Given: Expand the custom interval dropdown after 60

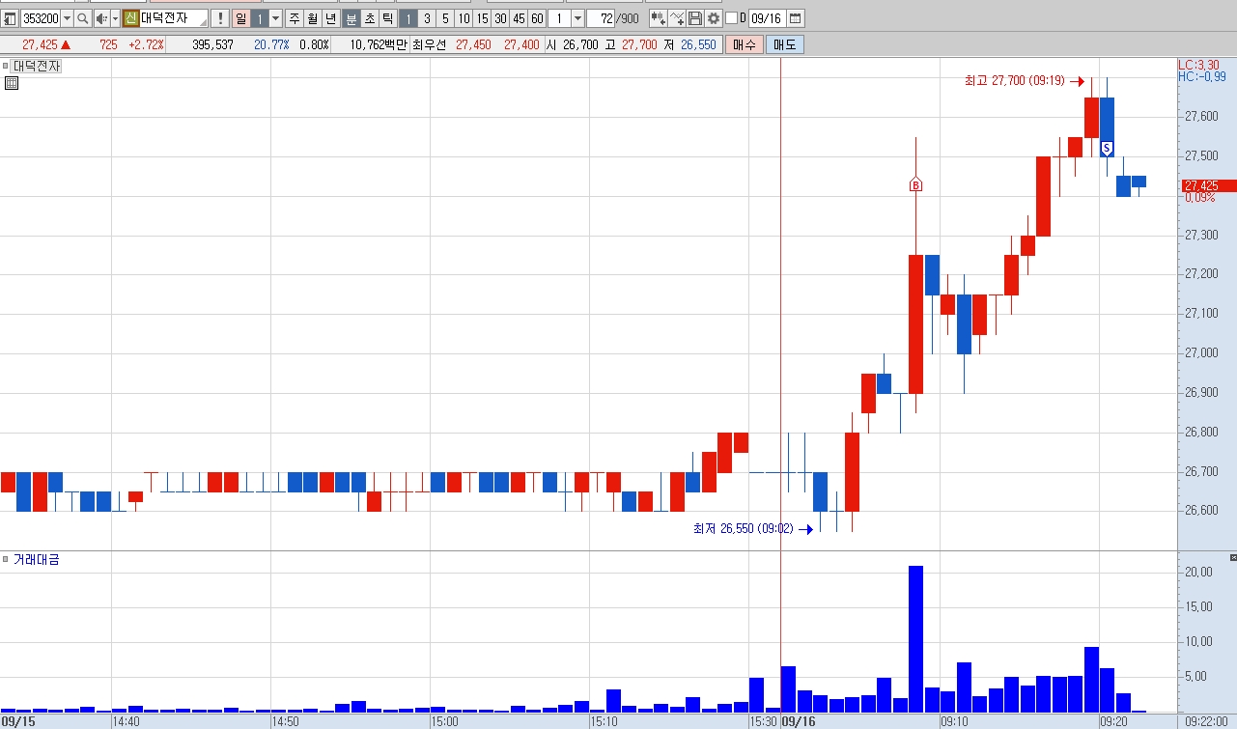Looking at the screenshot, I should (x=577, y=18).
